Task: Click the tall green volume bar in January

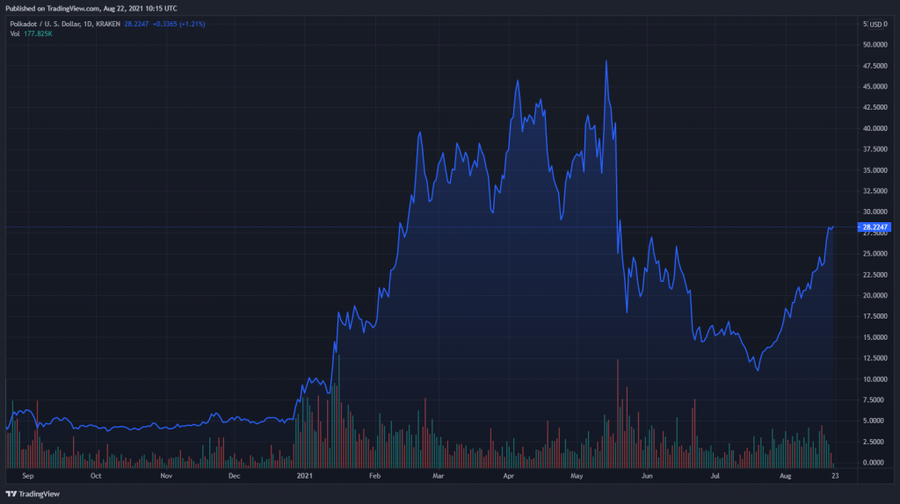Action: pos(338,411)
